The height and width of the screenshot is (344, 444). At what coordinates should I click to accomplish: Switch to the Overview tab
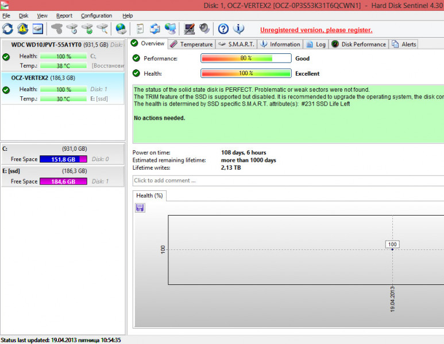click(x=148, y=44)
